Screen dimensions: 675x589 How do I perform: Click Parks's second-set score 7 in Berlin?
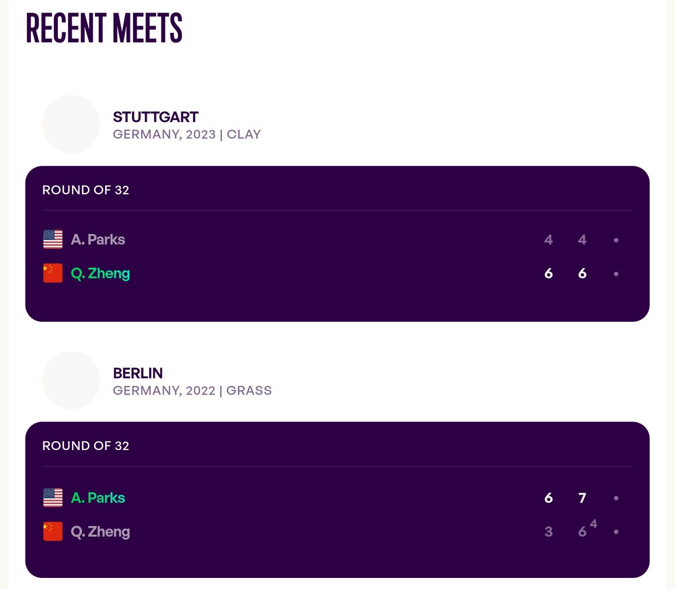pyautogui.click(x=582, y=498)
